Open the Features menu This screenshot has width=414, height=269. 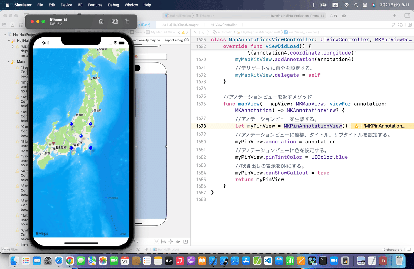click(x=95, y=5)
